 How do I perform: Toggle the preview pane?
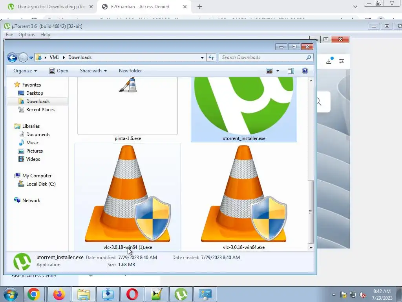(291, 71)
